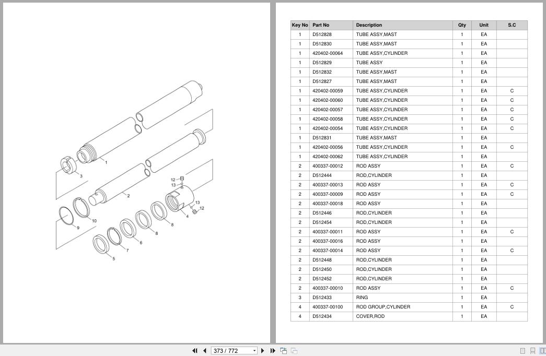Go to the previous page
546x356 pixels.
[x=205, y=350]
